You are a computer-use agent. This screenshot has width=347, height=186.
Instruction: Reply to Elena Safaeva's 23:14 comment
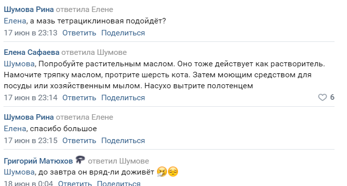[x=79, y=98]
